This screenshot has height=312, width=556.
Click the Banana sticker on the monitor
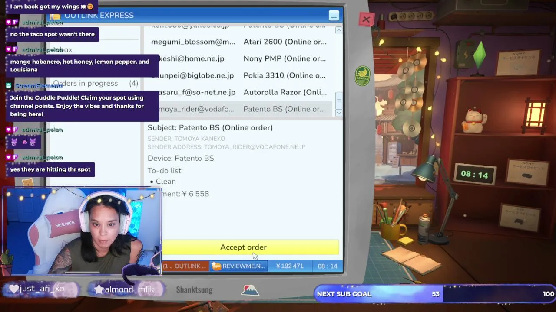[x=362, y=76]
